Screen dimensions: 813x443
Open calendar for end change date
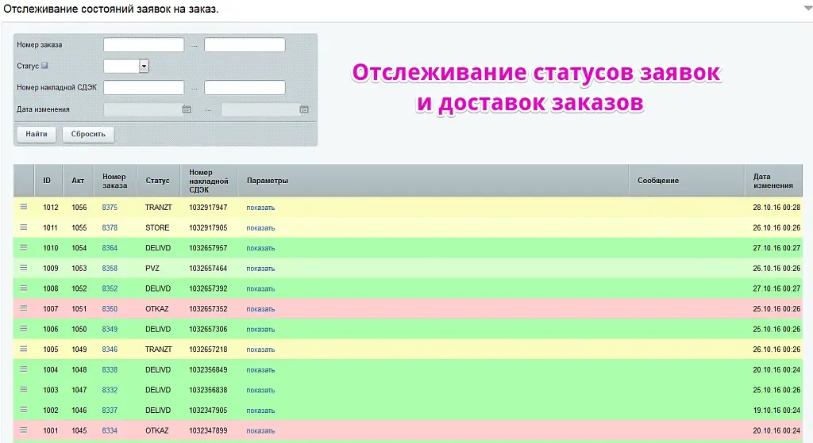(304, 109)
